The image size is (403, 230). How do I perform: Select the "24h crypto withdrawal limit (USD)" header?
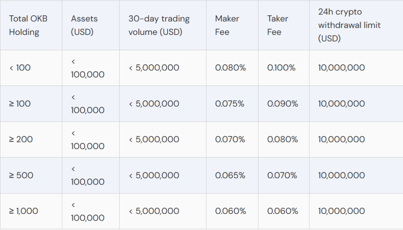pyautogui.click(x=349, y=25)
